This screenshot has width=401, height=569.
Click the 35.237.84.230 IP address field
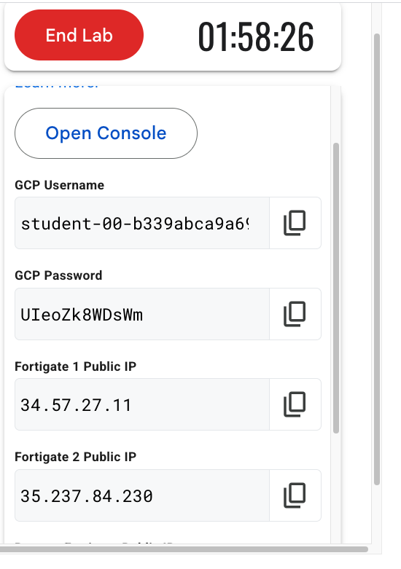(142, 495)
